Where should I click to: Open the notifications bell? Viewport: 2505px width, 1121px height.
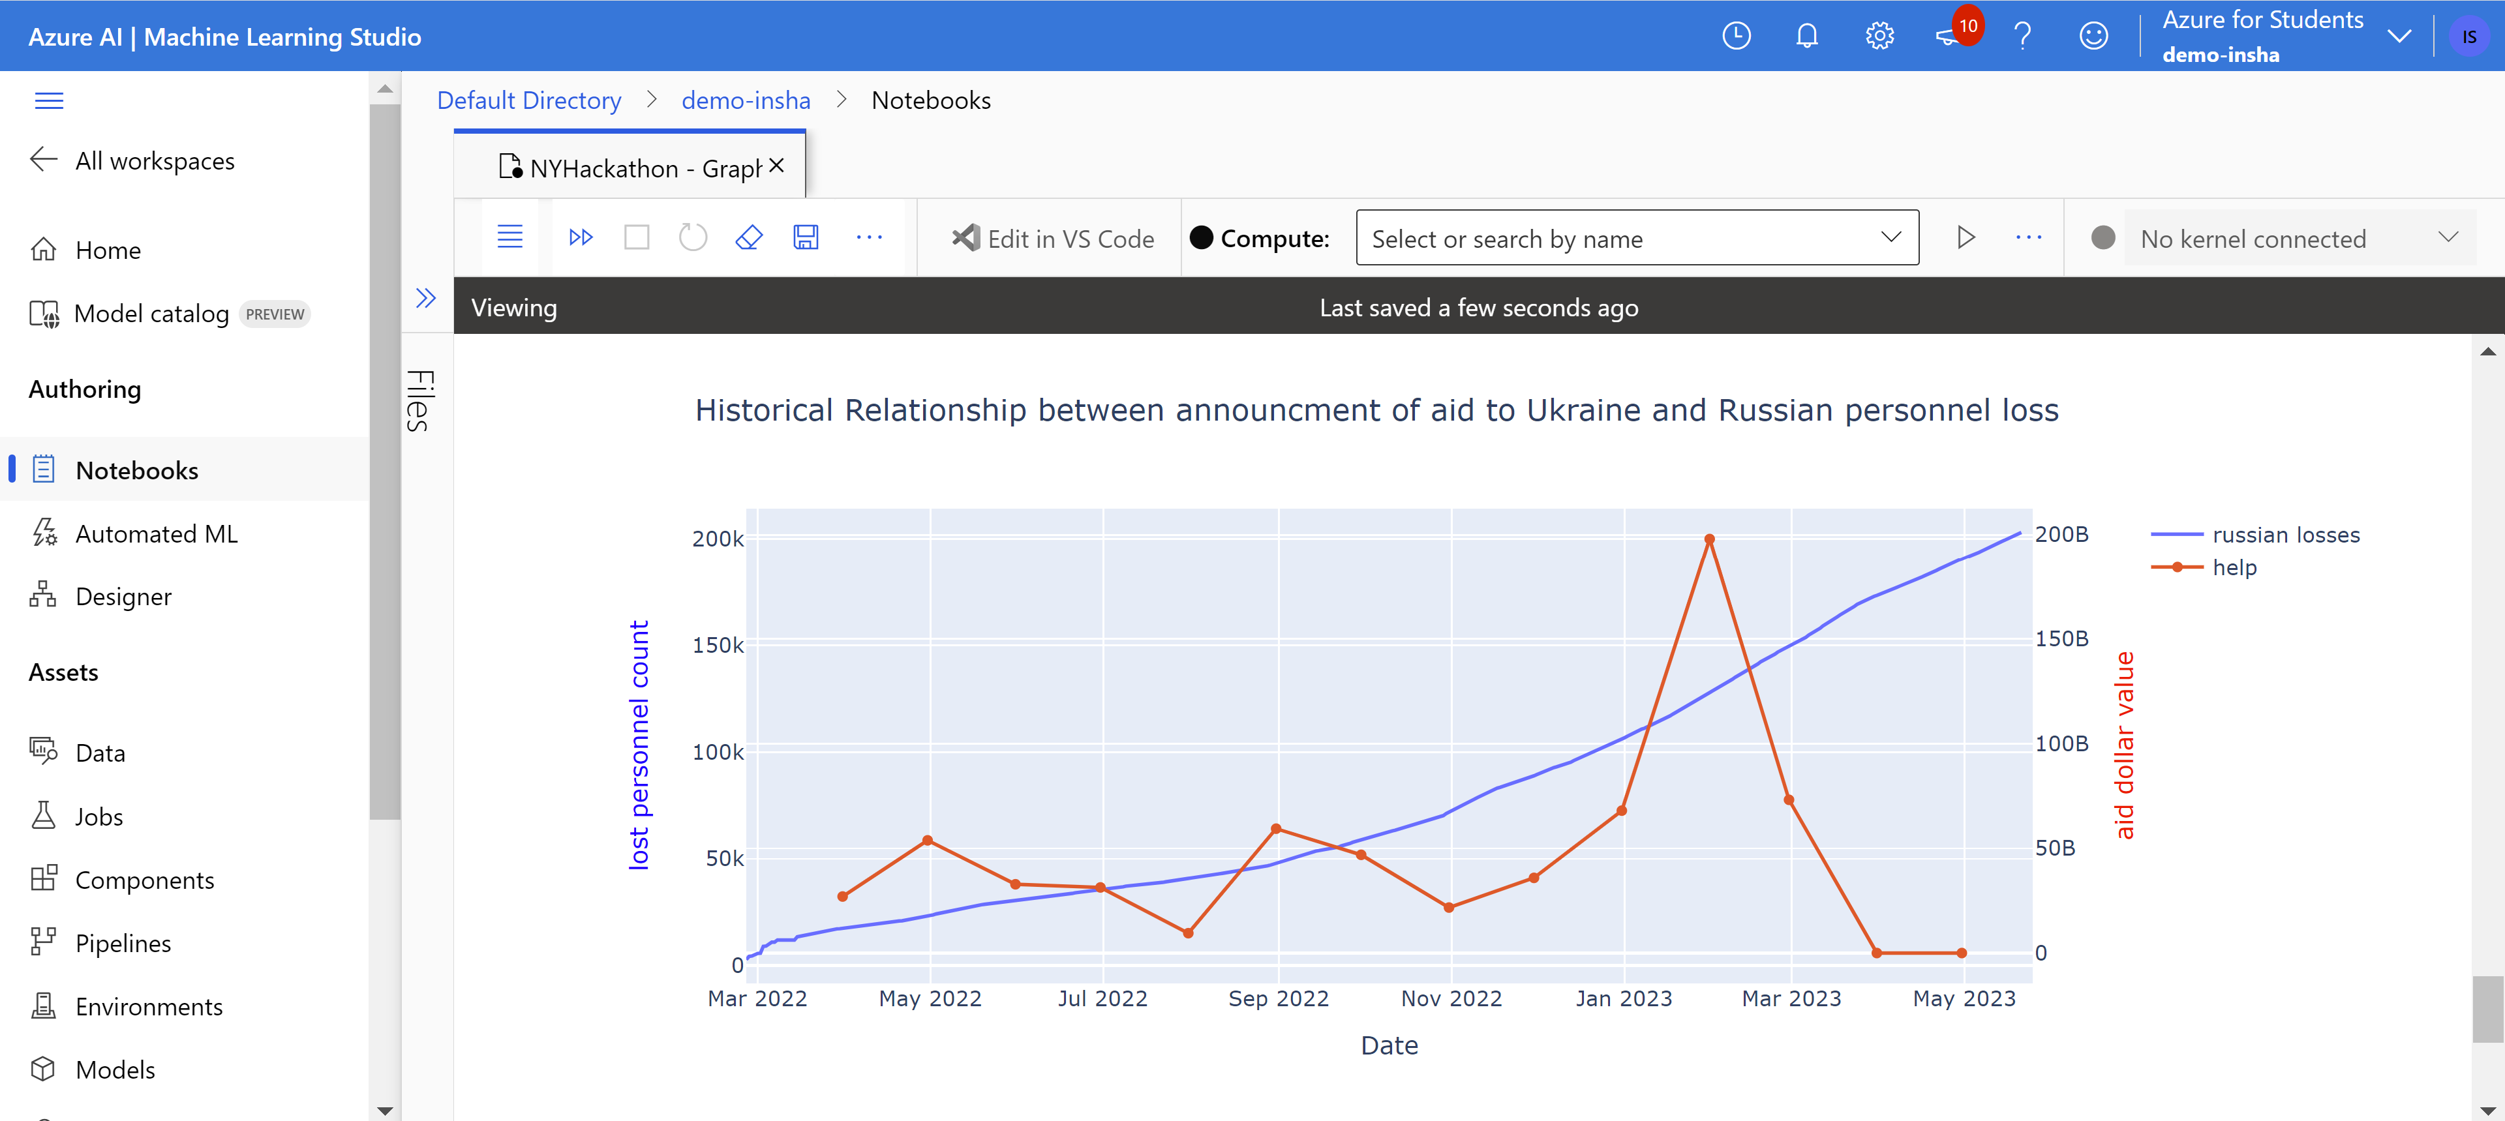1807,35
